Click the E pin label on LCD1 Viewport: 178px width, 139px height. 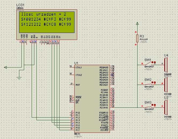[37, 37]
